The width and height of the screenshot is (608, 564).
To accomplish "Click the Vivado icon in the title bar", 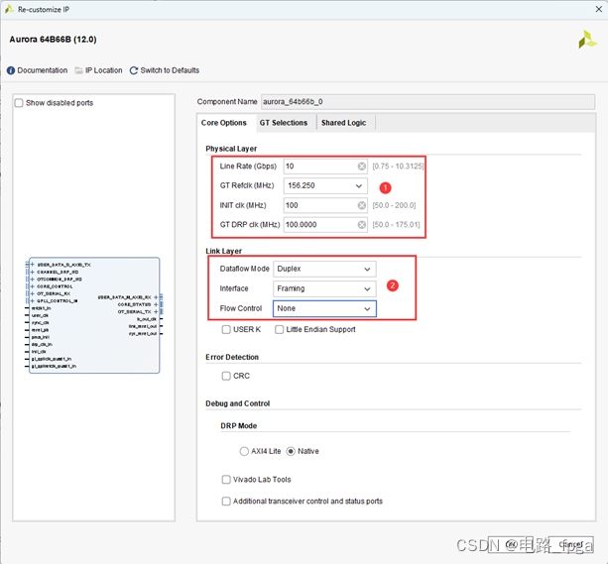I will point(9,9).
